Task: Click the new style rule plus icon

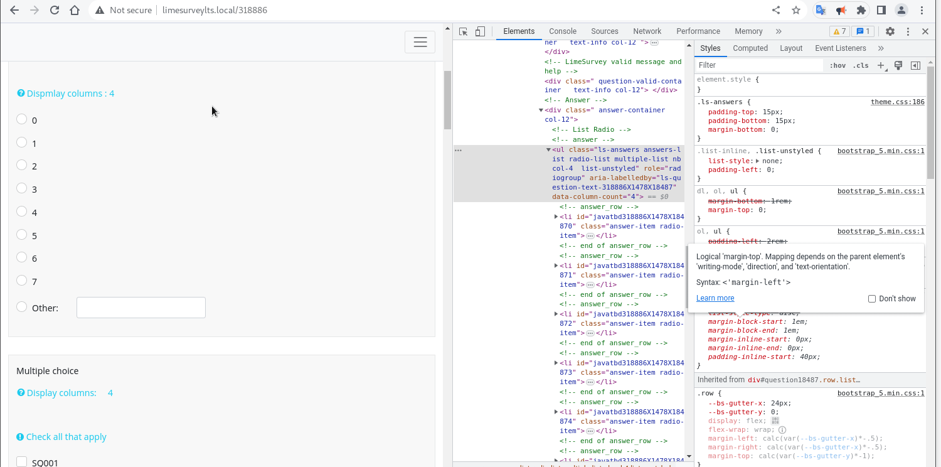Action: (x=881, y=65)
